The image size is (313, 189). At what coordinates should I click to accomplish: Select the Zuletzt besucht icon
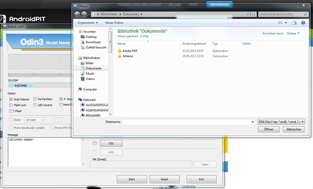pos(83,47)
